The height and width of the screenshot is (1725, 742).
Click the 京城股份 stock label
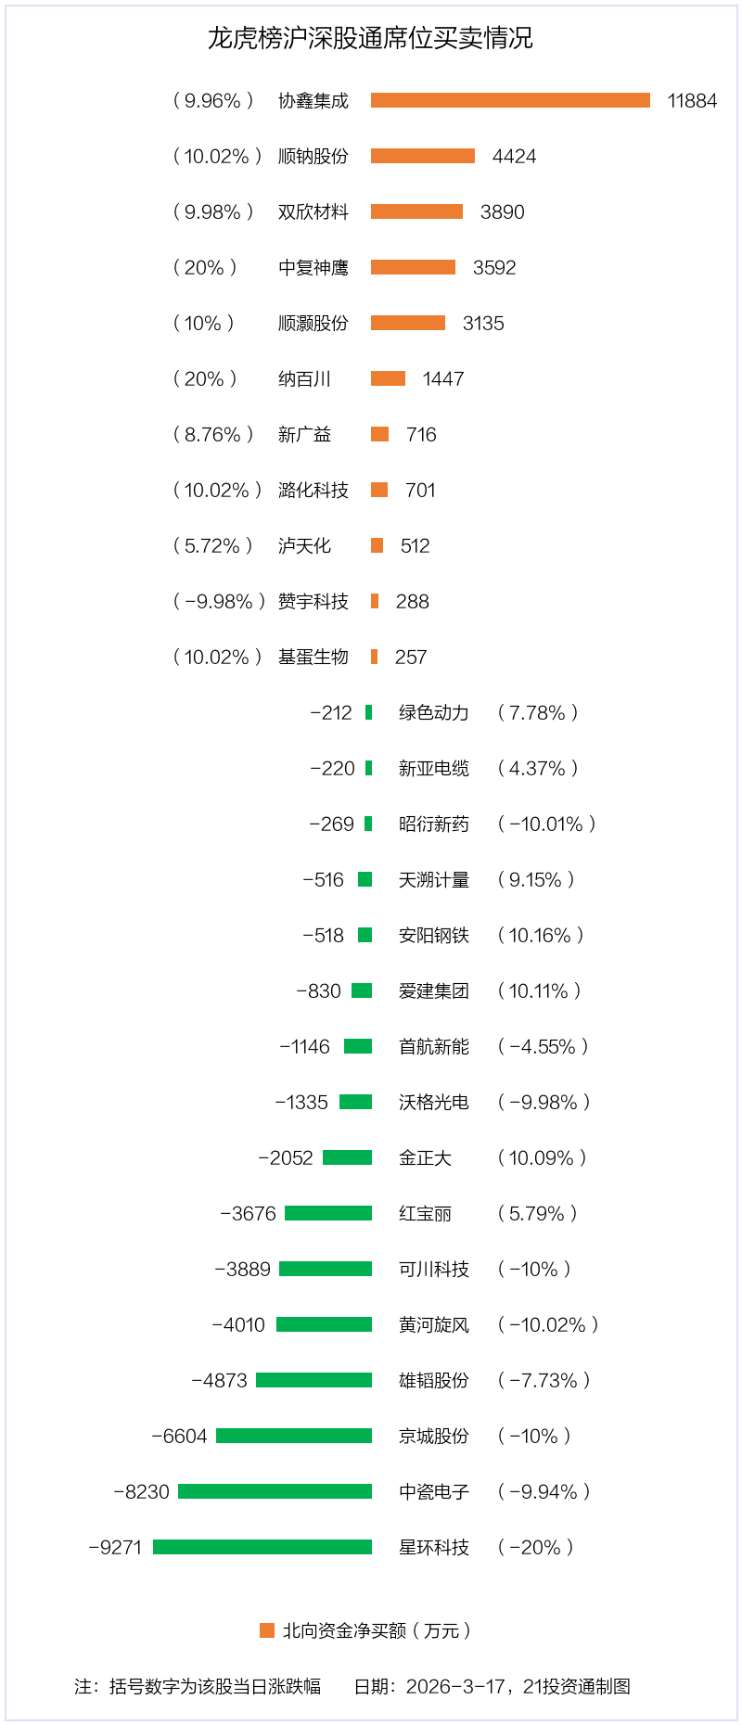coord(434,1436)
